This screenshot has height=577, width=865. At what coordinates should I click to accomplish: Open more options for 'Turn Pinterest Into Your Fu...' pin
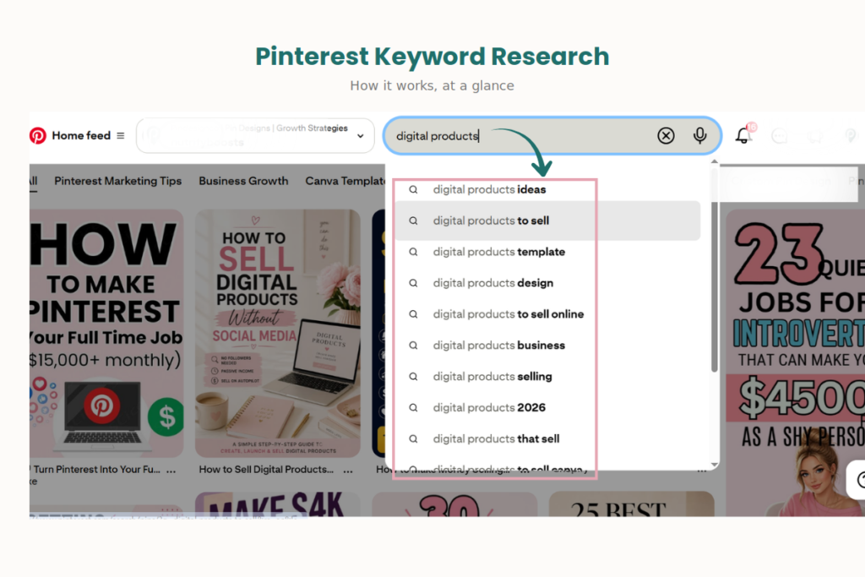click(x=171, y=471)
